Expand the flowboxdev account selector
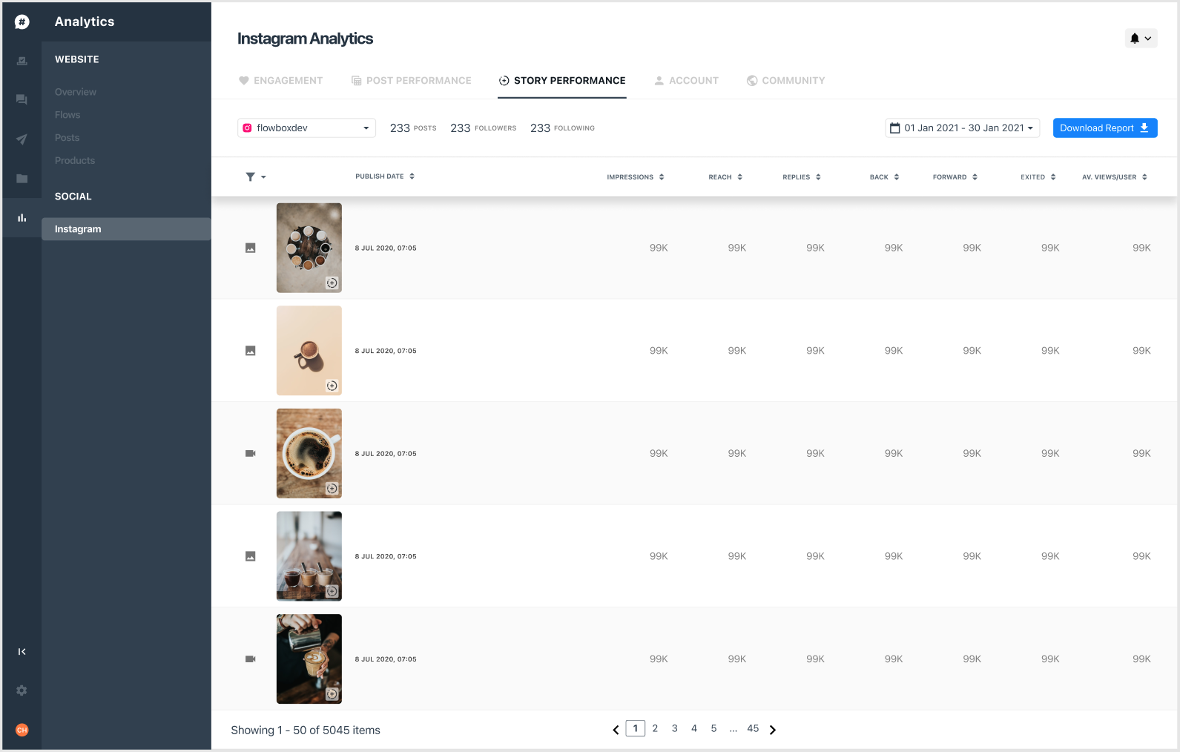 click(306, 128)
